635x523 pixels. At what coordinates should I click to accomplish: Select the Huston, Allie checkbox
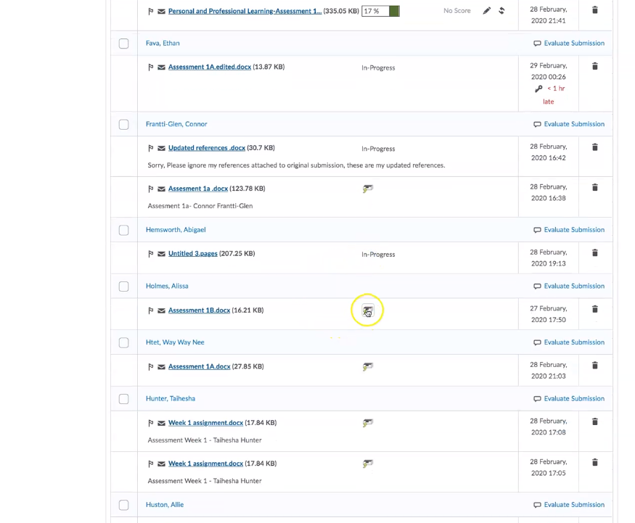point(124,505)
